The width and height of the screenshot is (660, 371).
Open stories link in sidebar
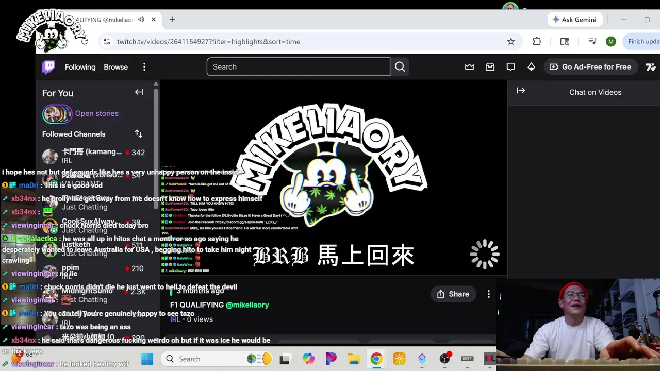coord(97,113)
